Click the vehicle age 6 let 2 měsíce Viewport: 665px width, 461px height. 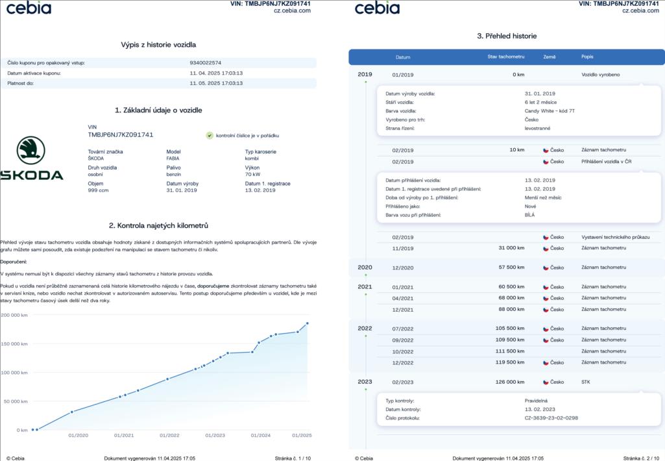(x=540, y=103)
